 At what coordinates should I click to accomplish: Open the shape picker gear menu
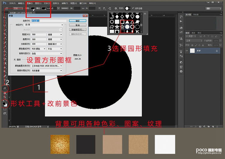[145, 13]
